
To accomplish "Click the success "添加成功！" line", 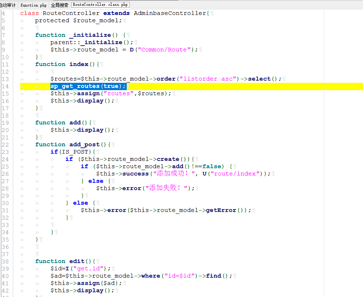I will pyautogui.click(x=183, y=174).
